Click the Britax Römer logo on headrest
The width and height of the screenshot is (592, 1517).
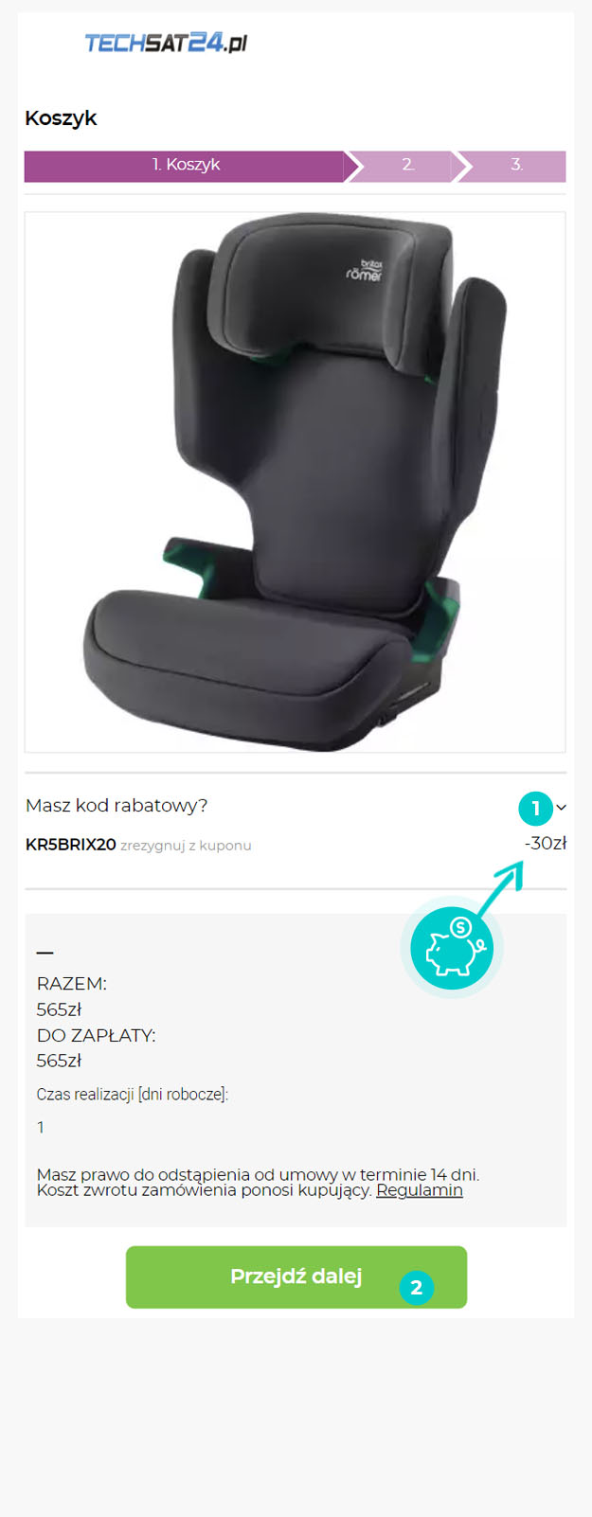click(x=364, y=271)
